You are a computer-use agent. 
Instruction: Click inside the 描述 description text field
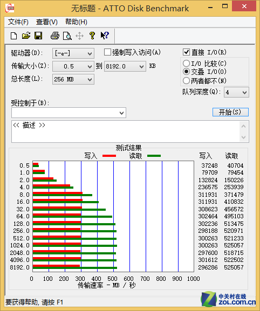(126, 132)
